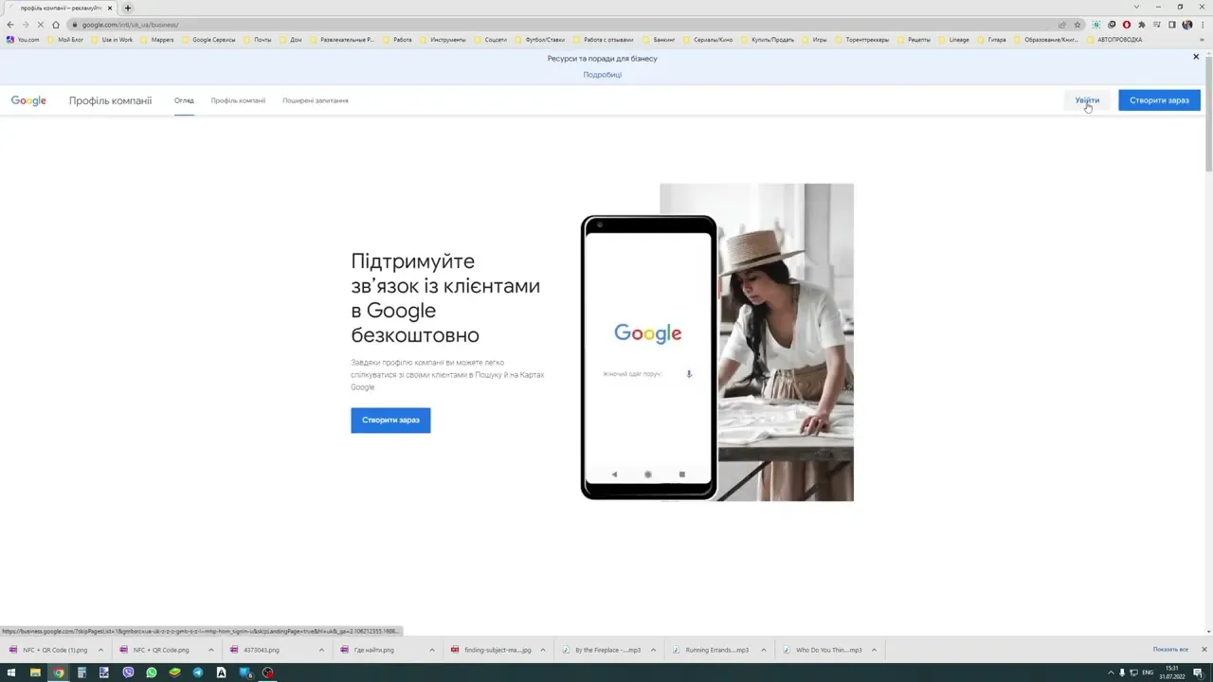
Task: Expand options for NFC + QR Code (1).png download
Action: point(100,650)
